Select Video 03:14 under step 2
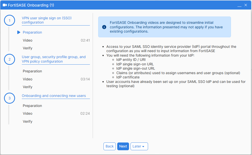This screenshot has height=155, width=252. pos(56,79)
